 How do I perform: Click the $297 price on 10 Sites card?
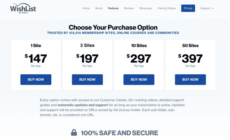coord(139,59)
